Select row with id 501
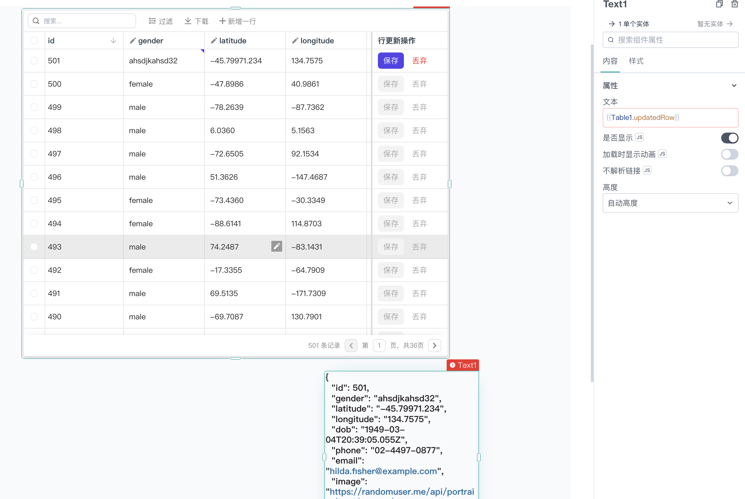The image size is (745, 499). point(34,60)
